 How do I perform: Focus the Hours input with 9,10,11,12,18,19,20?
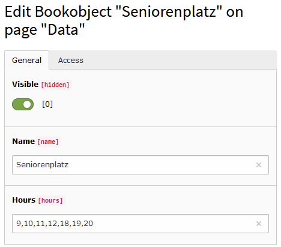[x=140, y=224]
